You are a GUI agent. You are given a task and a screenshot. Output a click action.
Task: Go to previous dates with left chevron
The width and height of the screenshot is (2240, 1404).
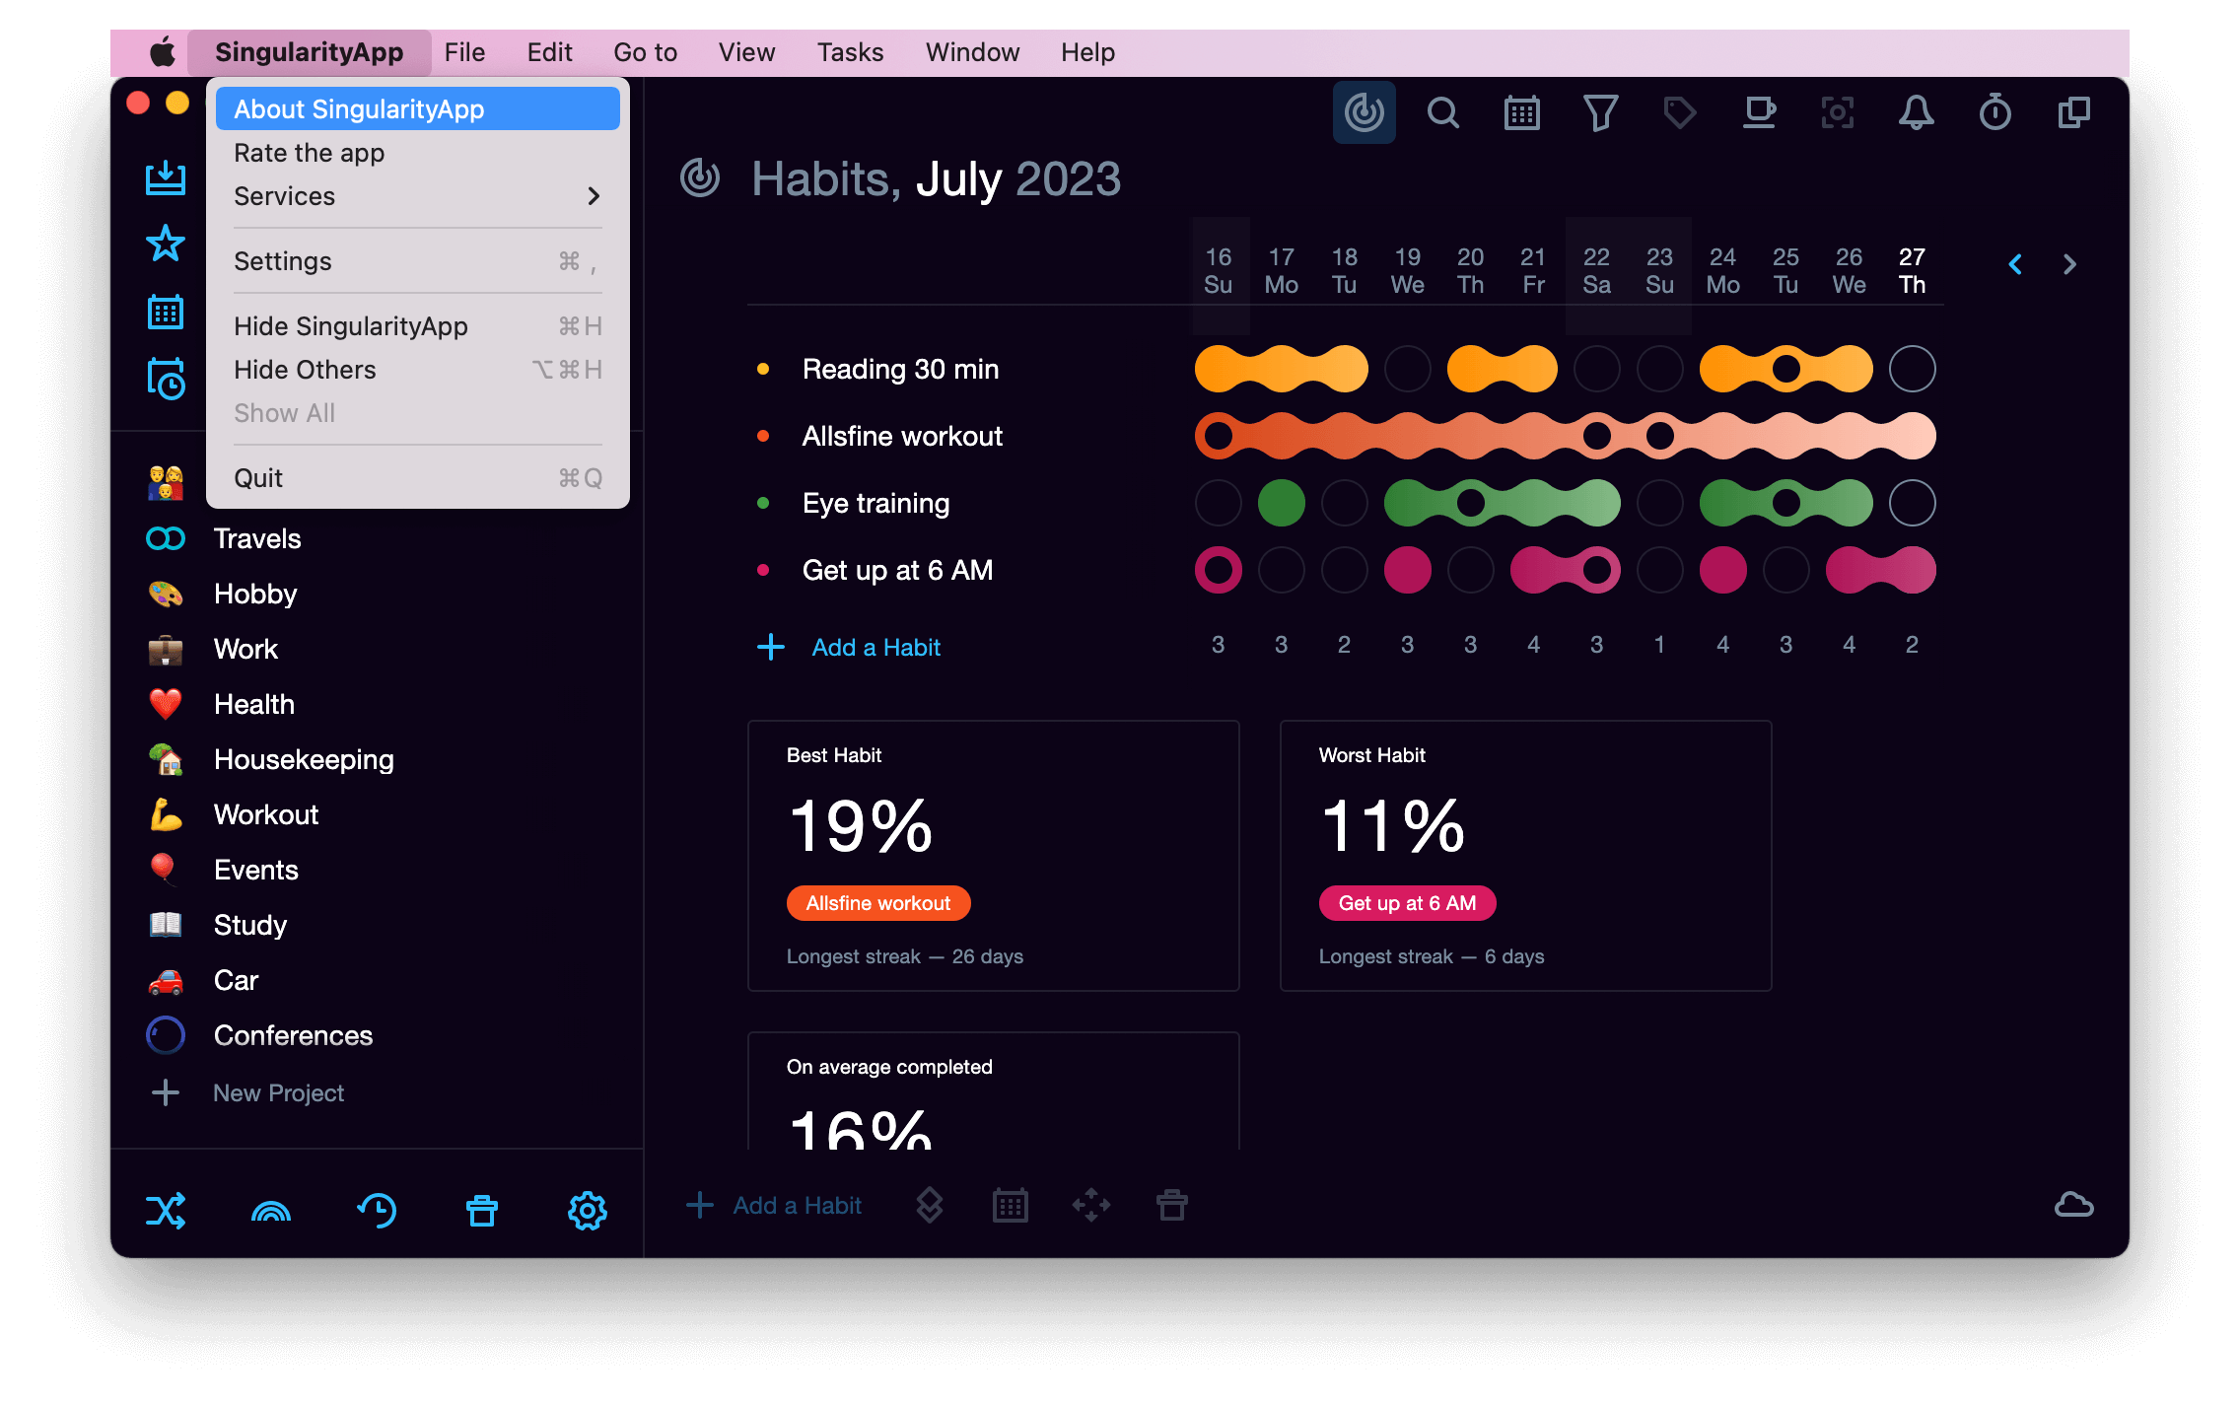click(x=2016, y=264)
